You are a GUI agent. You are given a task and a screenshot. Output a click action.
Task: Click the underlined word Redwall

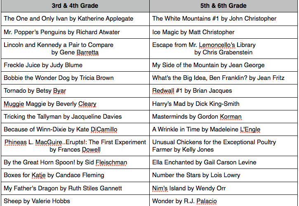point(163,91)
